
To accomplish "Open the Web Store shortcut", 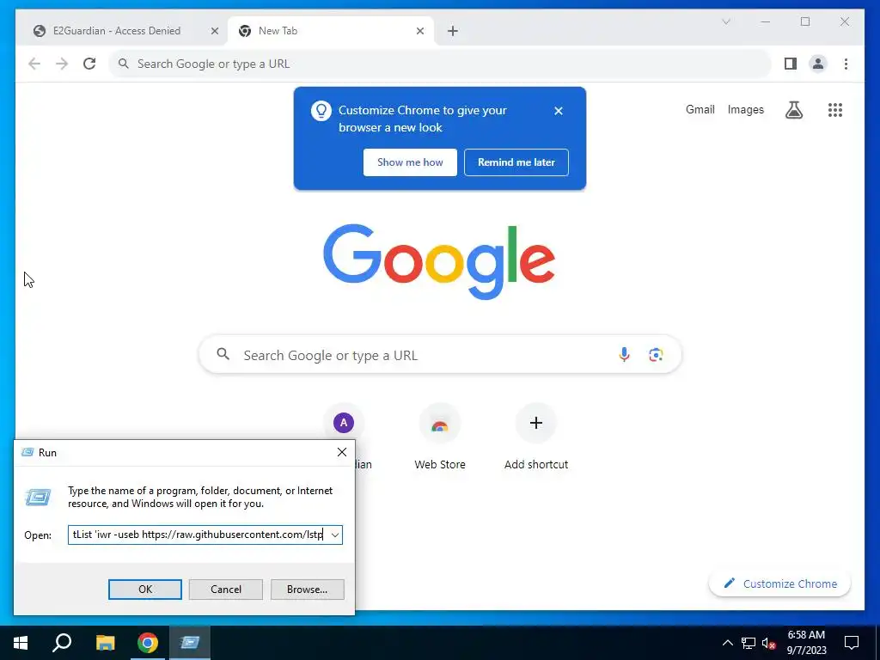I will tap(439, 437).
